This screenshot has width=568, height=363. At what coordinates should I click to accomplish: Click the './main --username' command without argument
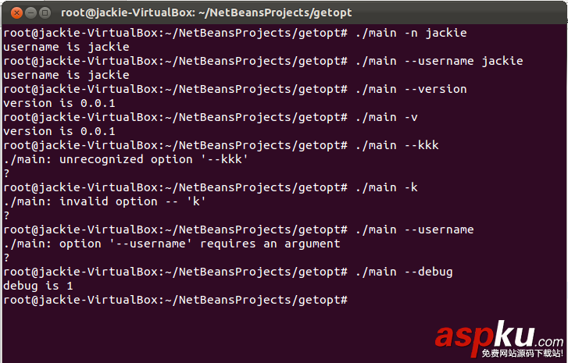pos(414,230)
